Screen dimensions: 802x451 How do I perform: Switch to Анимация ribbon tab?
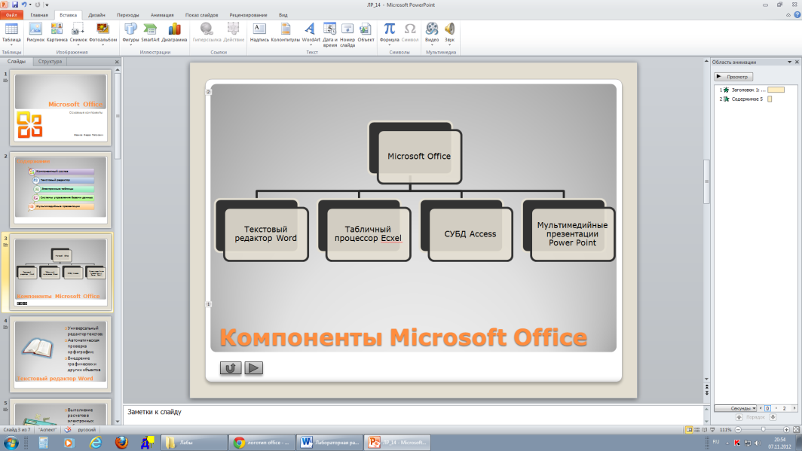click(162, 15)
